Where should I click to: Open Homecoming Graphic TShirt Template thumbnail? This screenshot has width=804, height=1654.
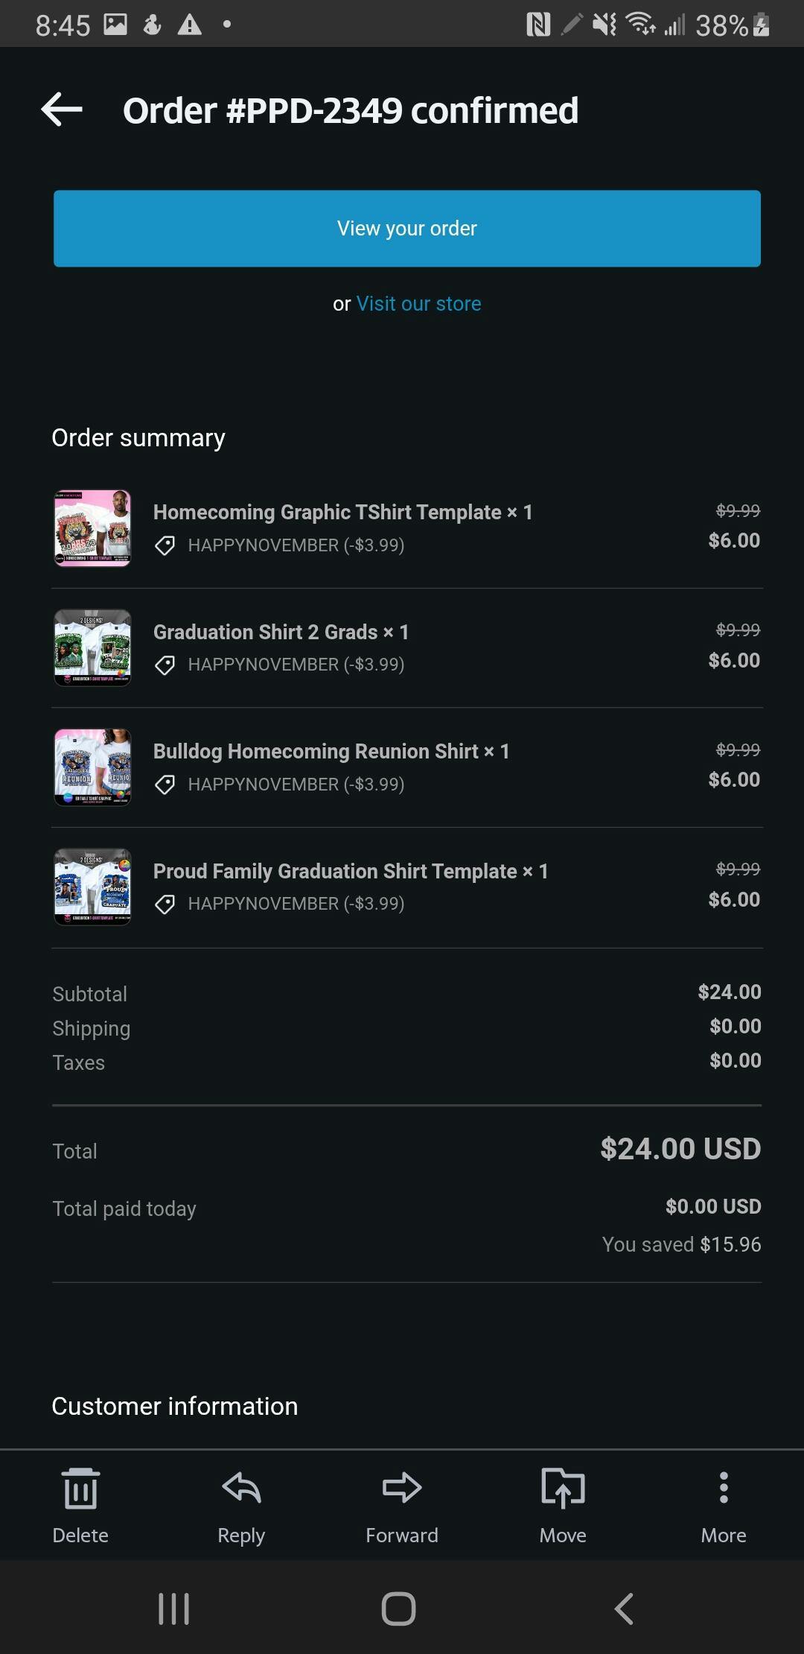(x=93, y=528)
